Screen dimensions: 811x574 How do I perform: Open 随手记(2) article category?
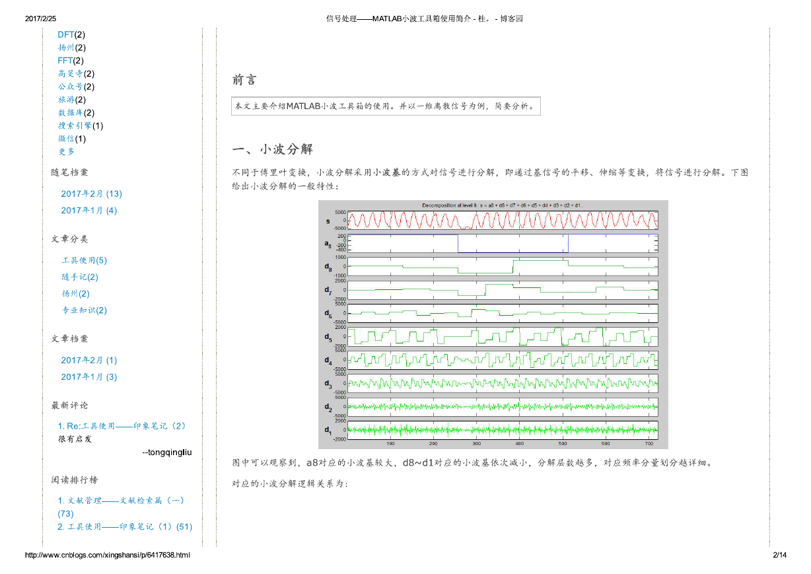79,277
